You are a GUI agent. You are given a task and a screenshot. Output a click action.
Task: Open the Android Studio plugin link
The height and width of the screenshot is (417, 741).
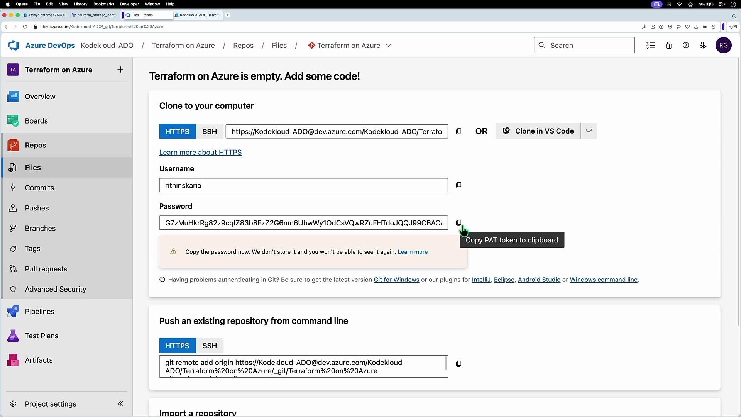coord(539,280)
